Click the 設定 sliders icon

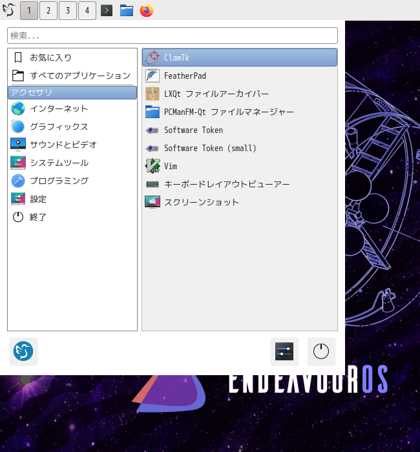pos(18,199)
